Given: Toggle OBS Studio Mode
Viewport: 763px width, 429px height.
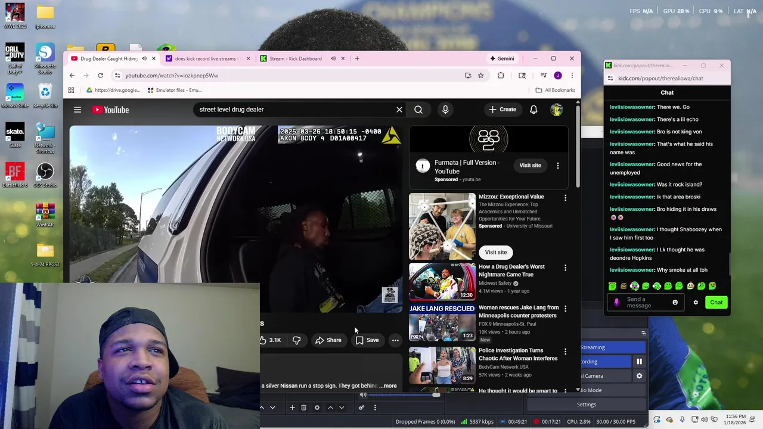Looking at the screenshot, I should (x=613, y=390).
